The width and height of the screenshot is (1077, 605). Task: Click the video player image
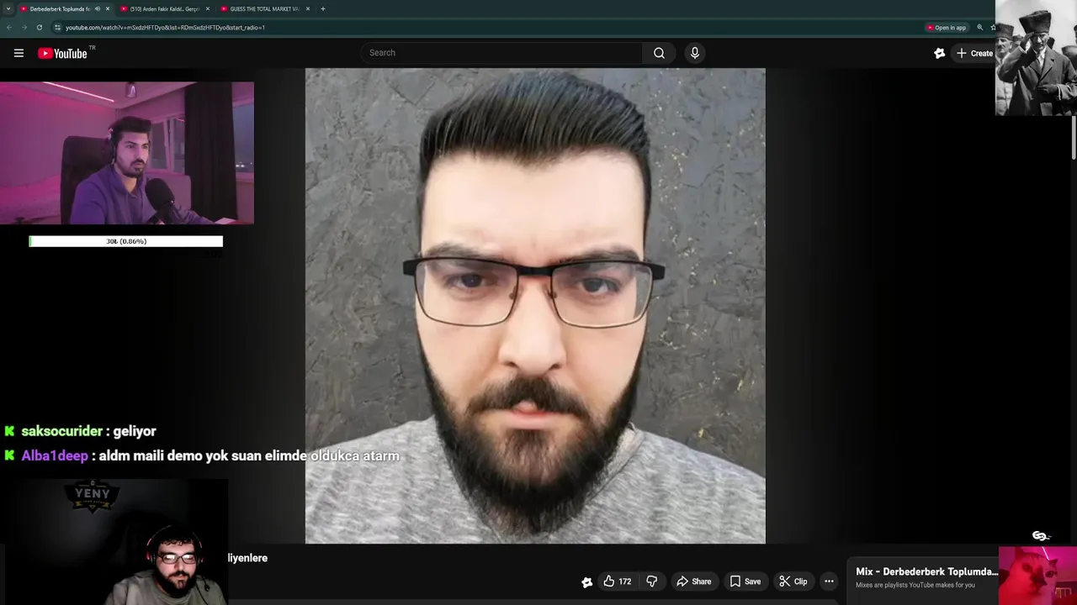coord(535,306)
